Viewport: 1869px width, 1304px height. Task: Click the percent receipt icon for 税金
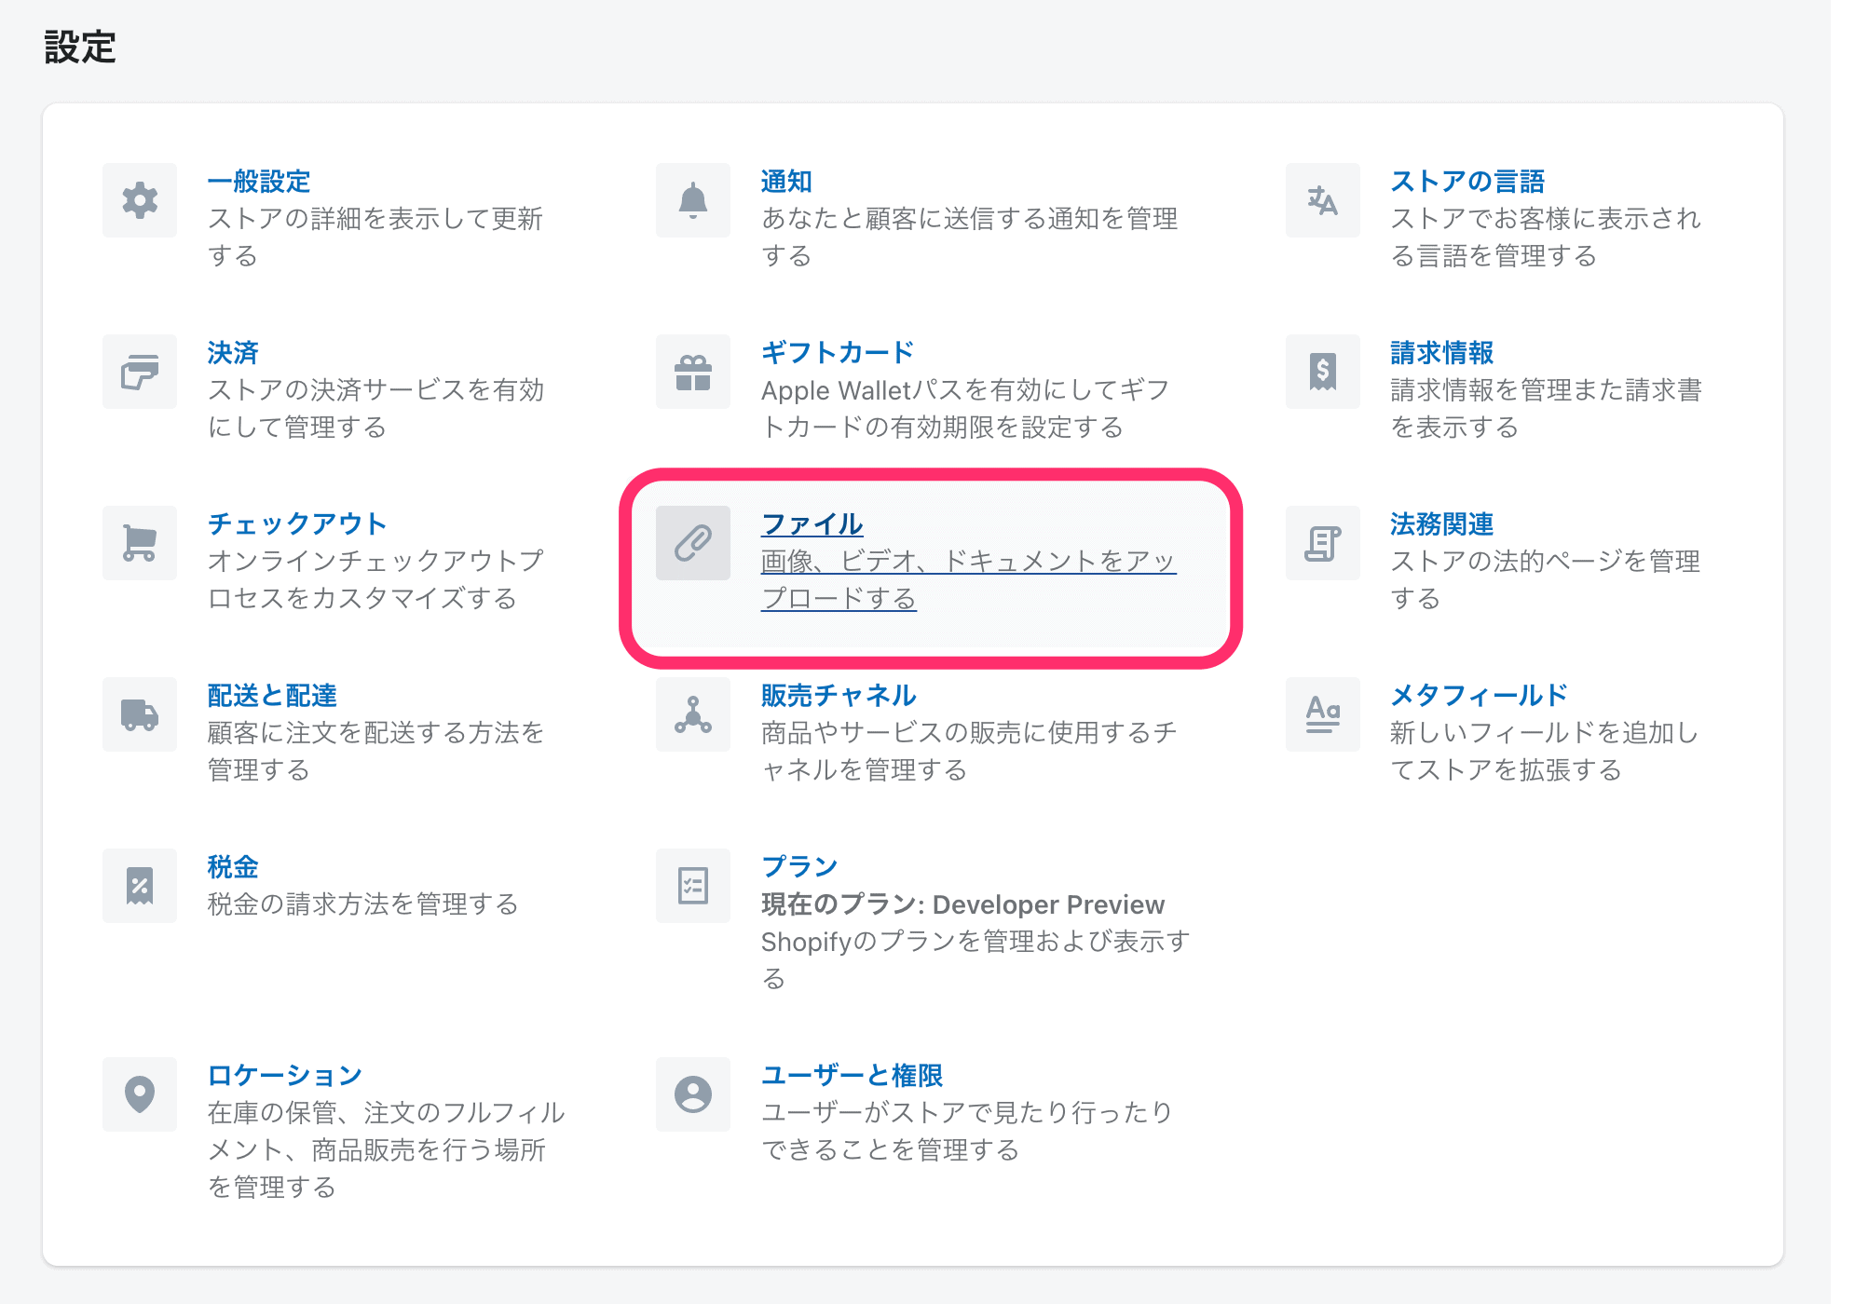pos(140,886)
